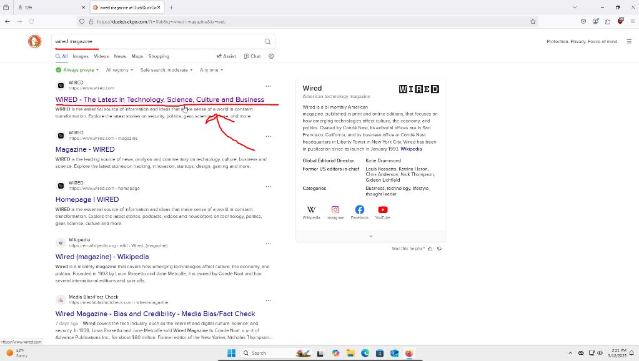Click the search magnifier in the search box

[267, 42]
